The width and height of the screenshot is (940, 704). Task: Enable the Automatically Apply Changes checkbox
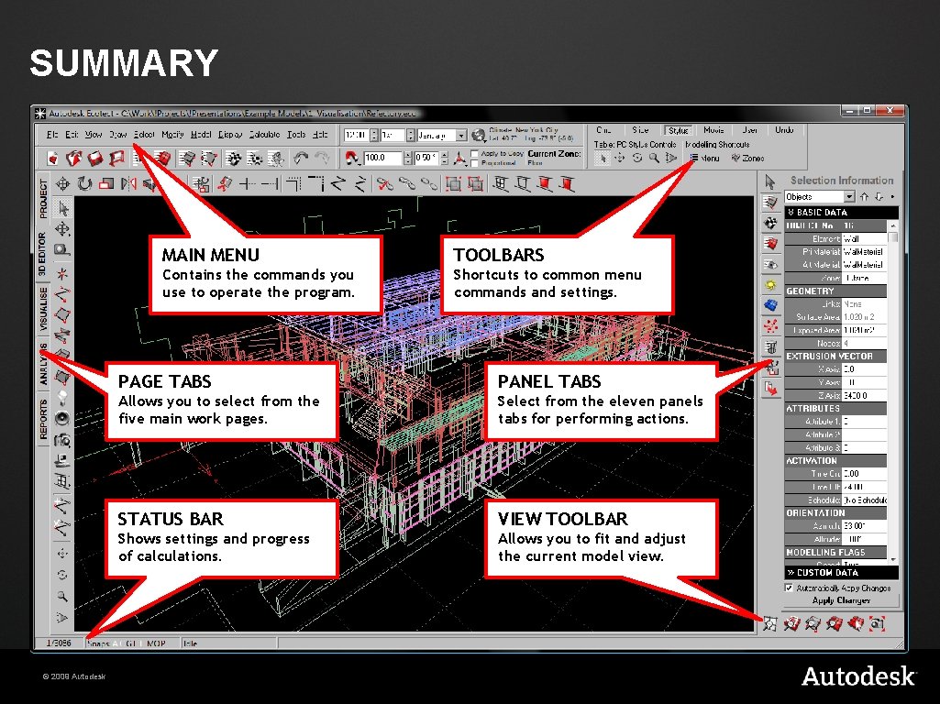click(x=789, y=588)
